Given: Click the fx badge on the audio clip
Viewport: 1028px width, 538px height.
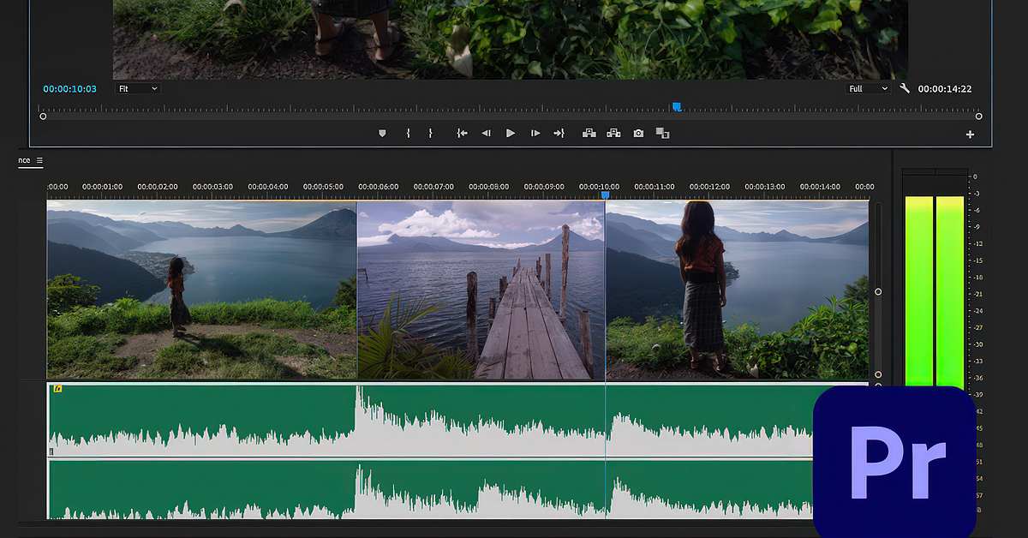Looking at the screenshot, I should pos(57,390).
